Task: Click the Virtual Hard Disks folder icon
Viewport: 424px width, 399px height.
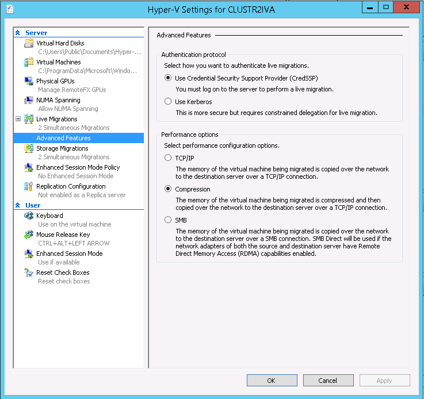Action: coord(29,43)
